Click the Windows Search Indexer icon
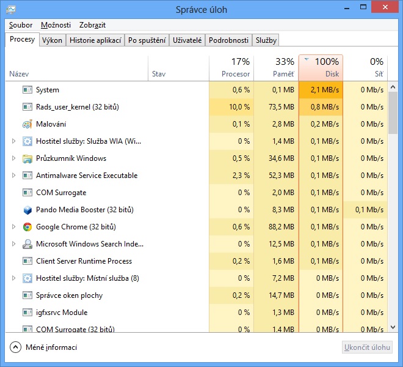The height and width of the screenshot is (367, 403). tap(27, 244)
